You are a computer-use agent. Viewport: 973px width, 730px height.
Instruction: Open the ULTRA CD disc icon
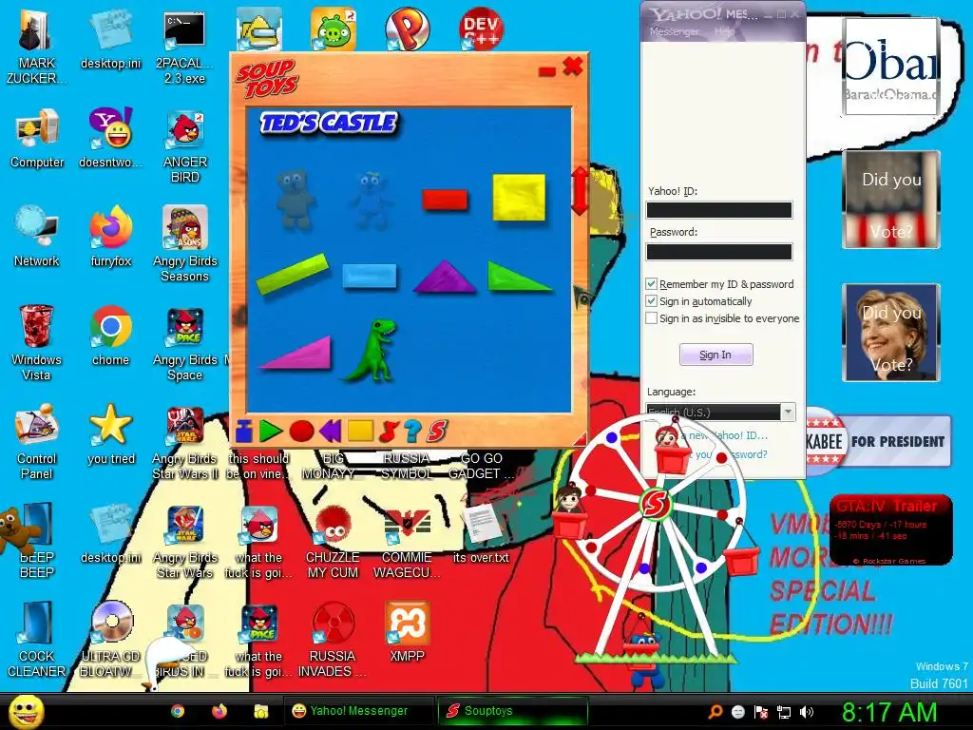tap(110, 640)
